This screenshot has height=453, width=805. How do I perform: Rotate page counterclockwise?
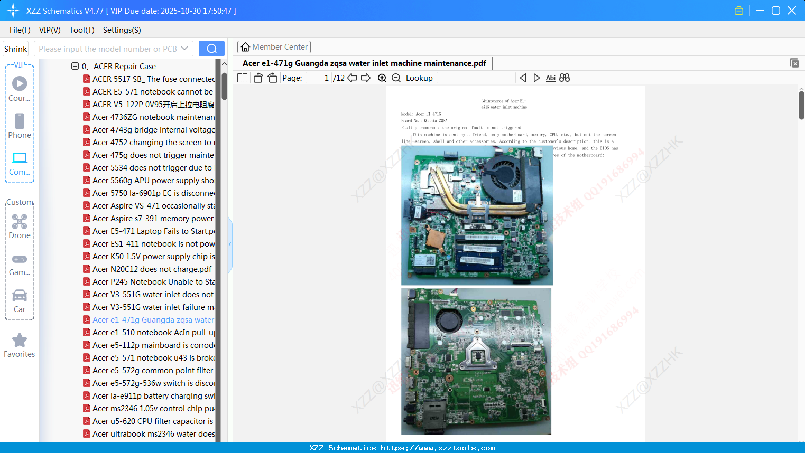click(258, 78)
